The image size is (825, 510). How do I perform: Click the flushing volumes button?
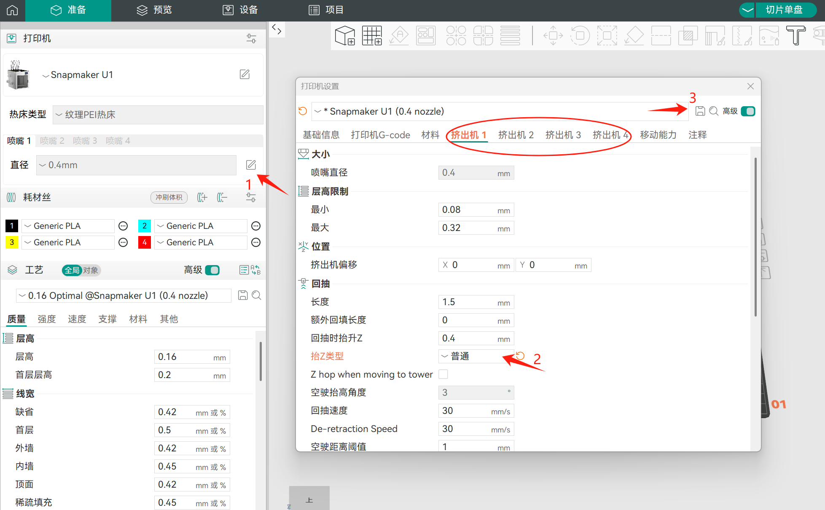(169, 197)
